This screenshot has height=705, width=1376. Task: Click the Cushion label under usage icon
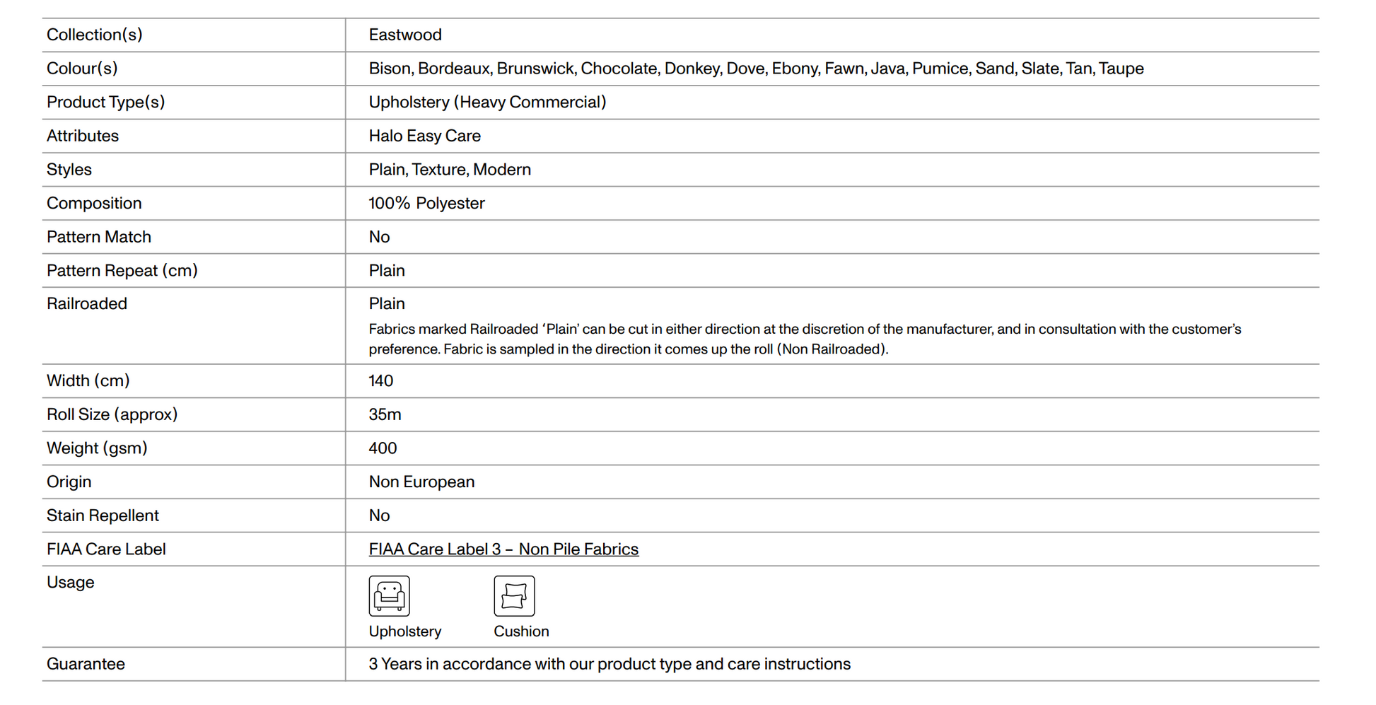[x=521, y=631]
